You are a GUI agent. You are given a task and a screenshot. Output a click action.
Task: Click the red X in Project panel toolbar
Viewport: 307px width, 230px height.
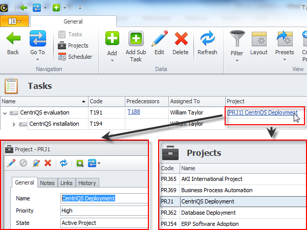point(48,163)
